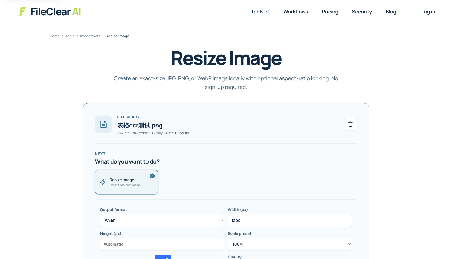
Task: Click the Quality label
Action: pos(234,257)
